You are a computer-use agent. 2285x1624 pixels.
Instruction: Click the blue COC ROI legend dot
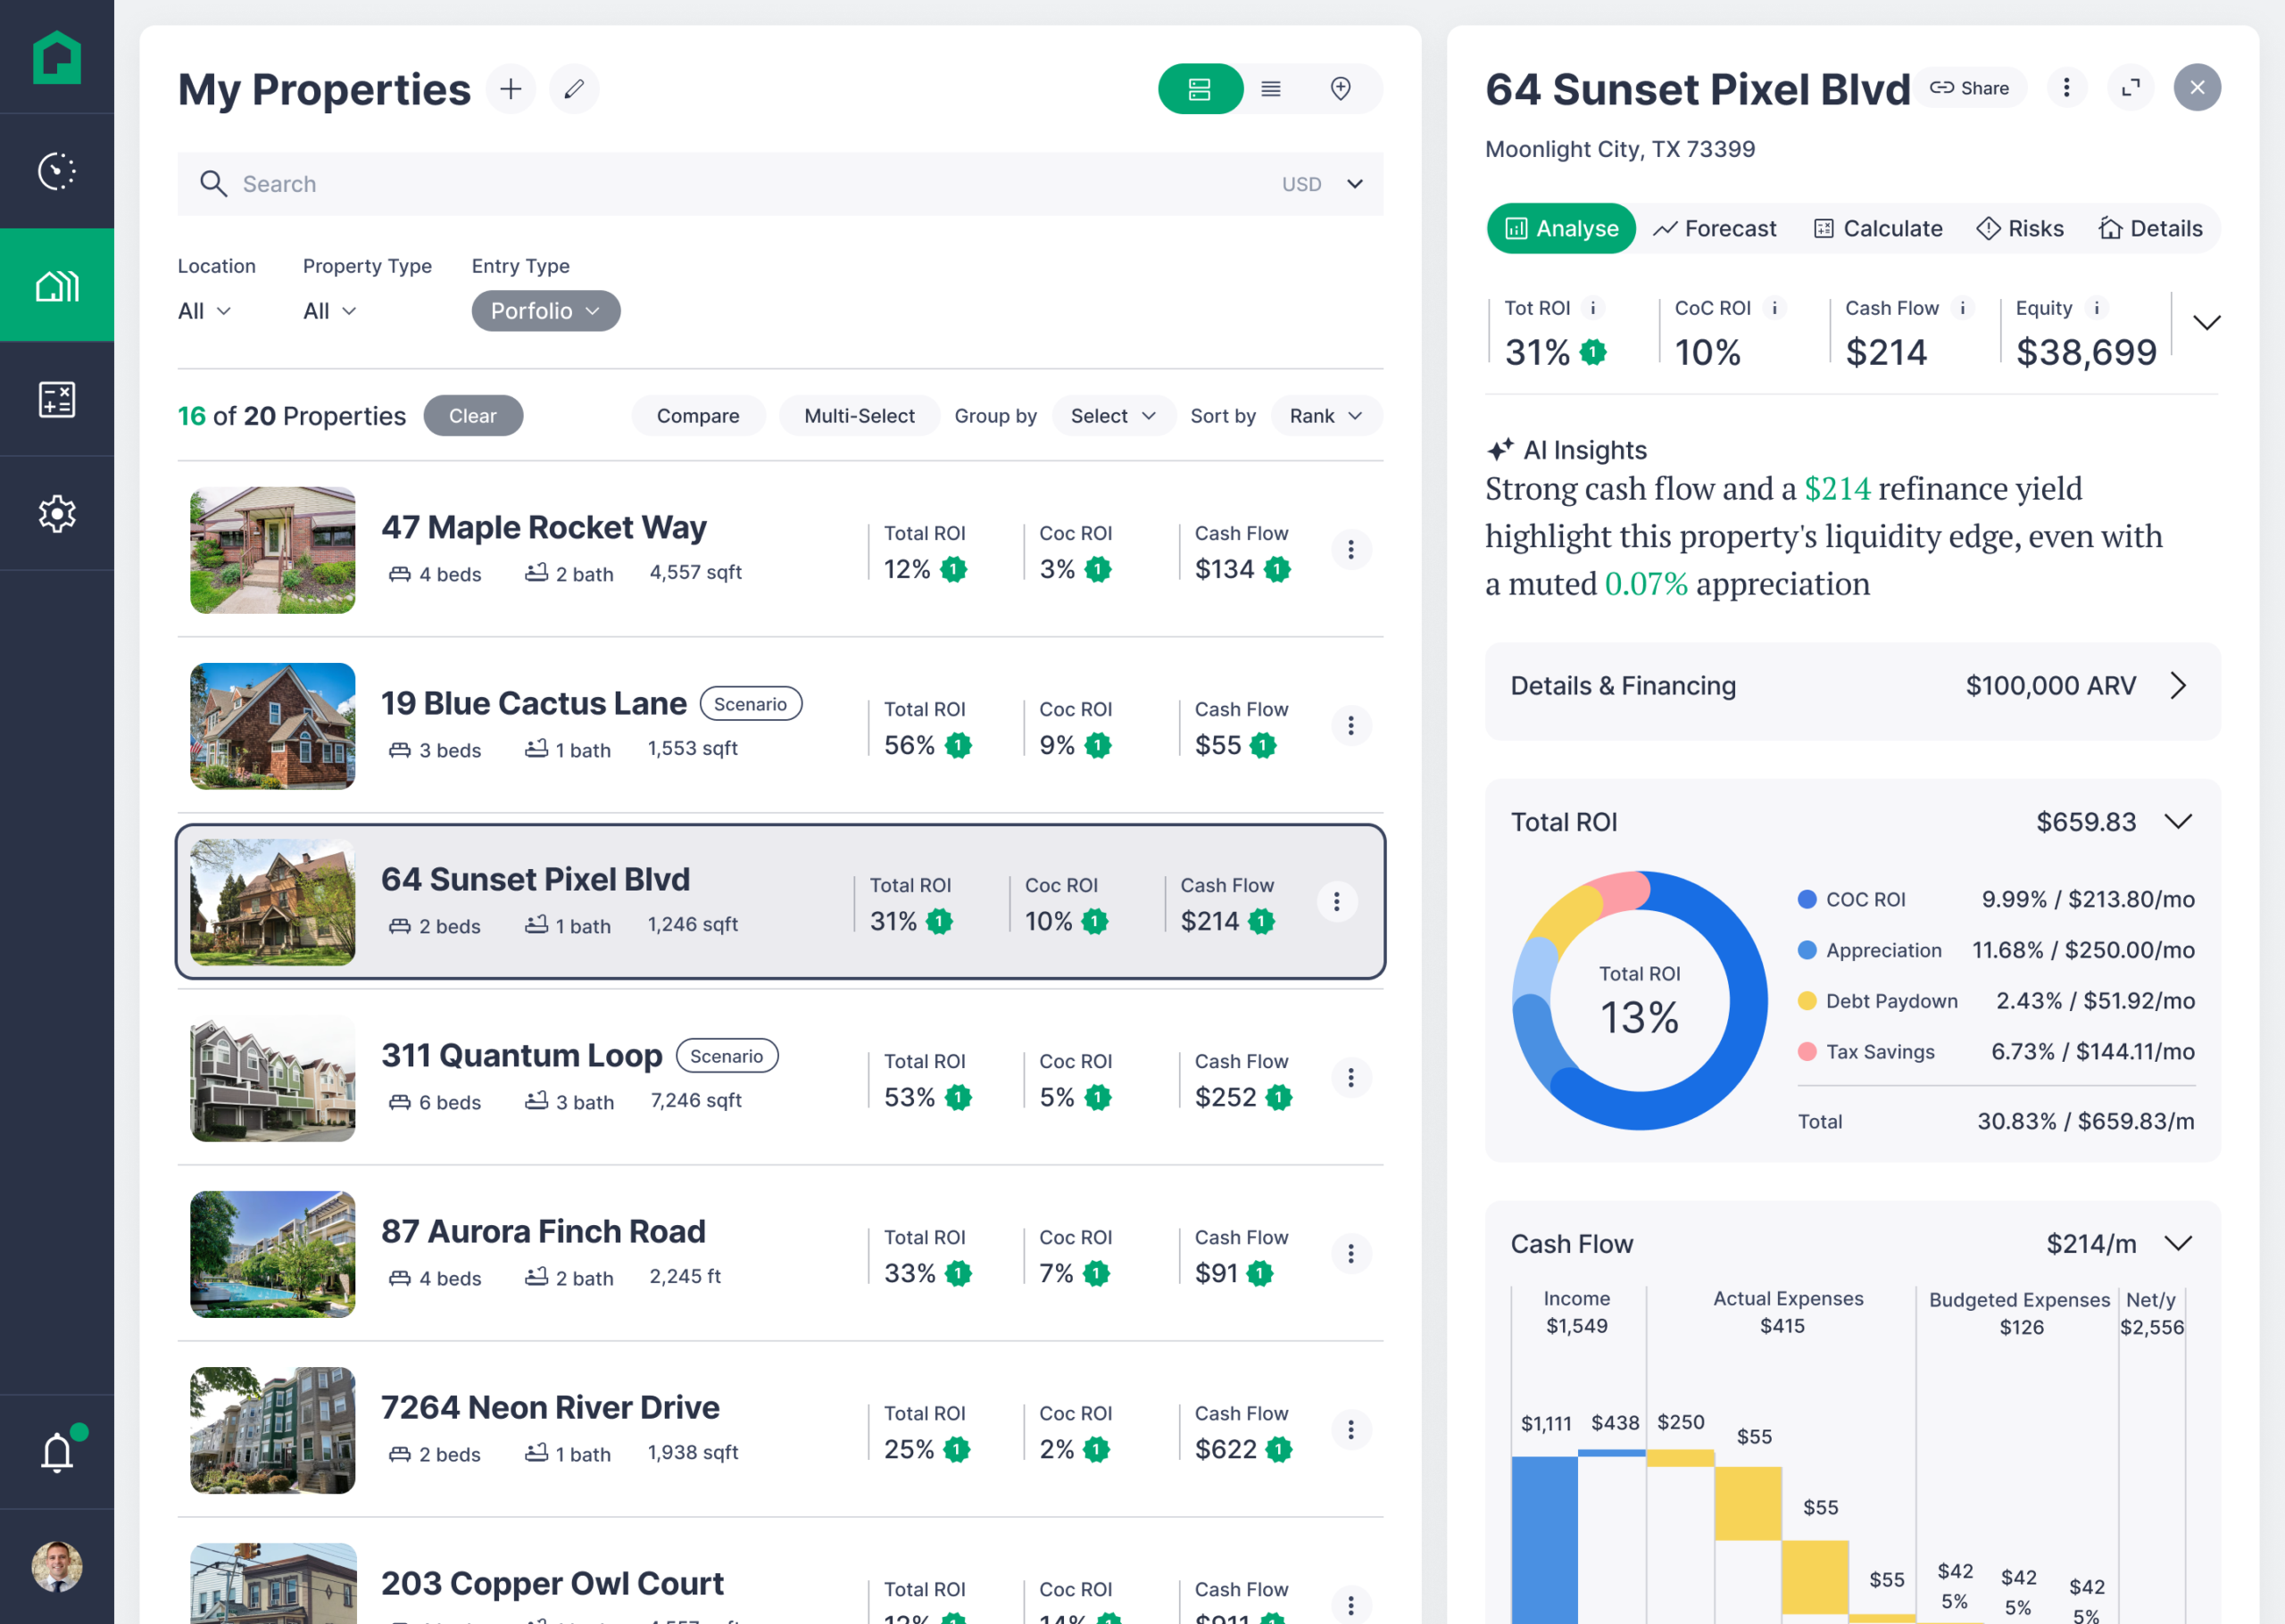[x=1806, y=899]
